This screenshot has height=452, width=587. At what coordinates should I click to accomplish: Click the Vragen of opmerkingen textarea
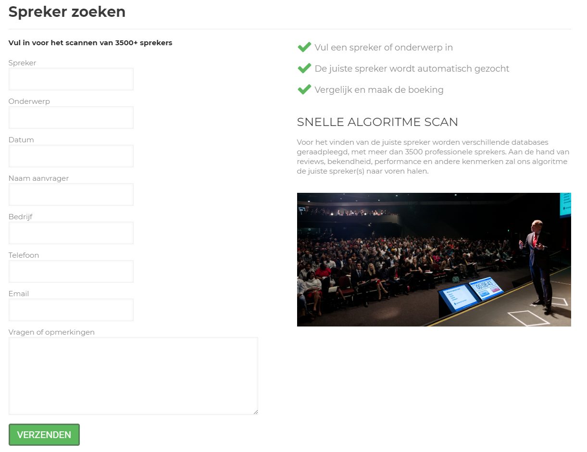(x=133, y=376)
